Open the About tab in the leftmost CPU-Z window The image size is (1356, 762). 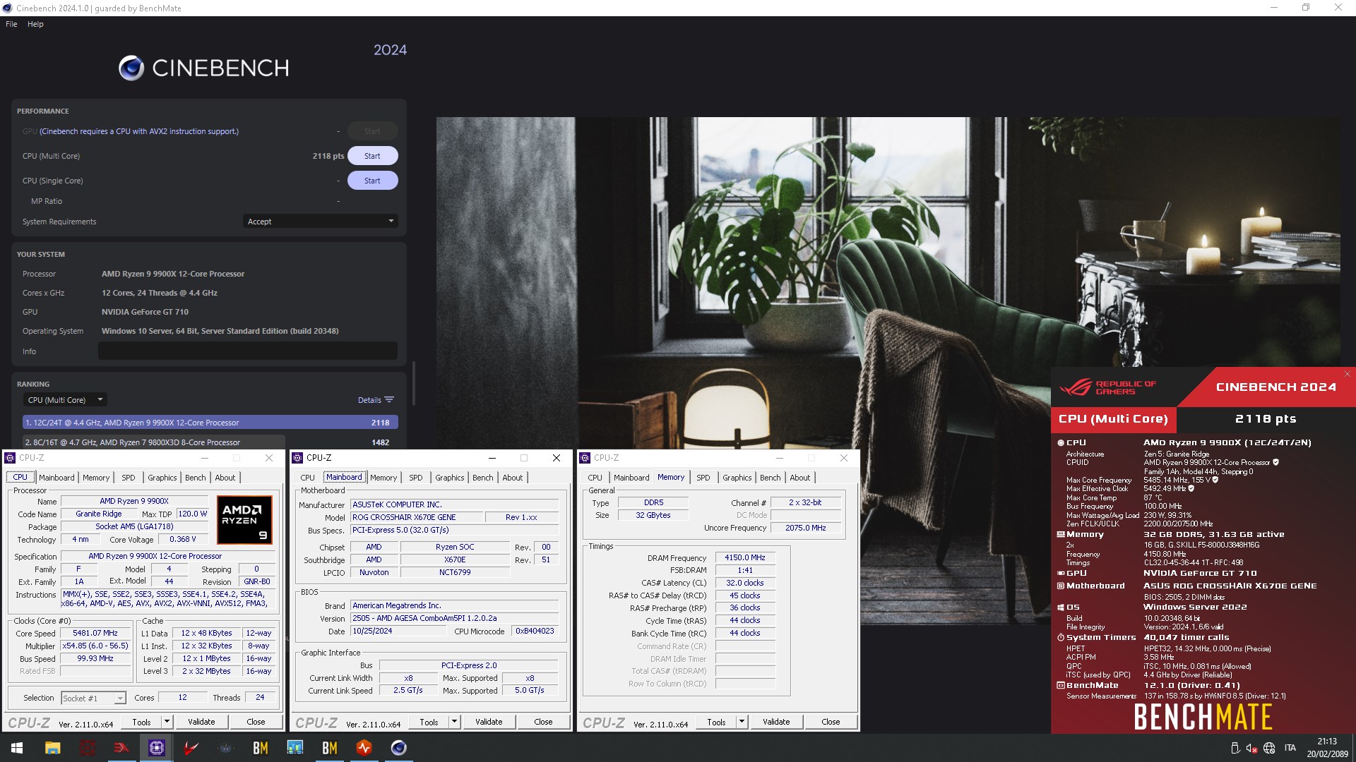pos(225,478)
